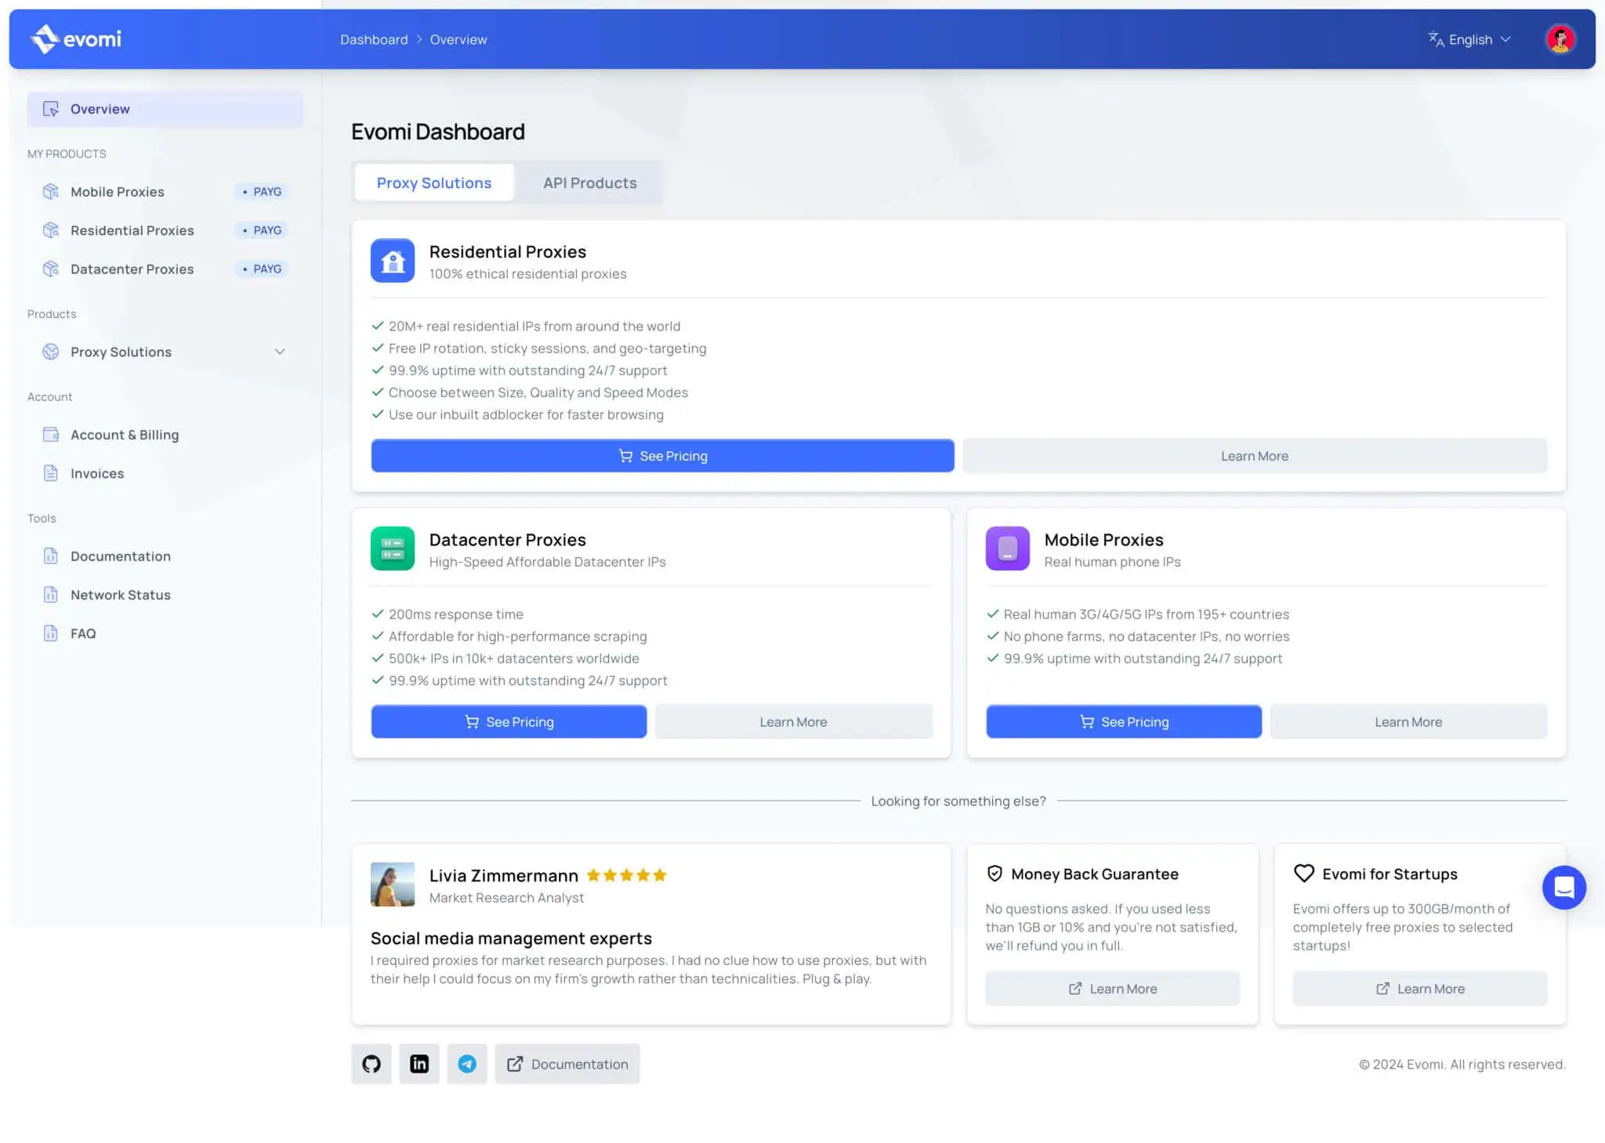
Task: Learn More about Datacenter Proxies
Action: click(x=793, y=722)
